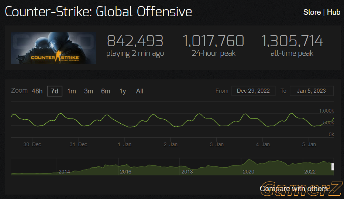Click the Counter-Strike: Global Offensive title
Viewport: 344px width, 199px height.
[98, 11]
